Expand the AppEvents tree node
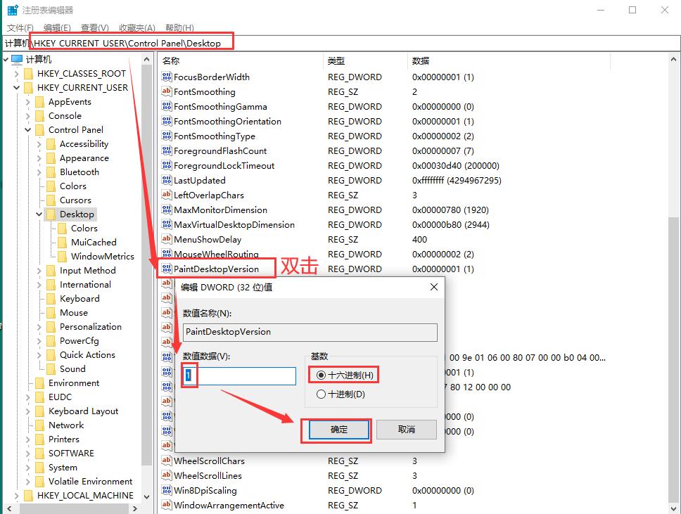Image resolution: width=681 pixels, height=514 pixels. point(28,102)
